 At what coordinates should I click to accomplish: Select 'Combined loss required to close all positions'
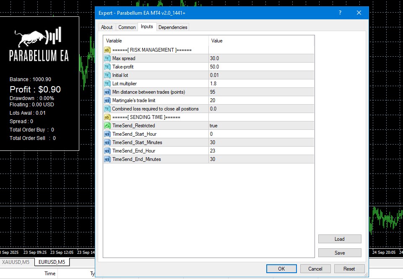point(155,109)
